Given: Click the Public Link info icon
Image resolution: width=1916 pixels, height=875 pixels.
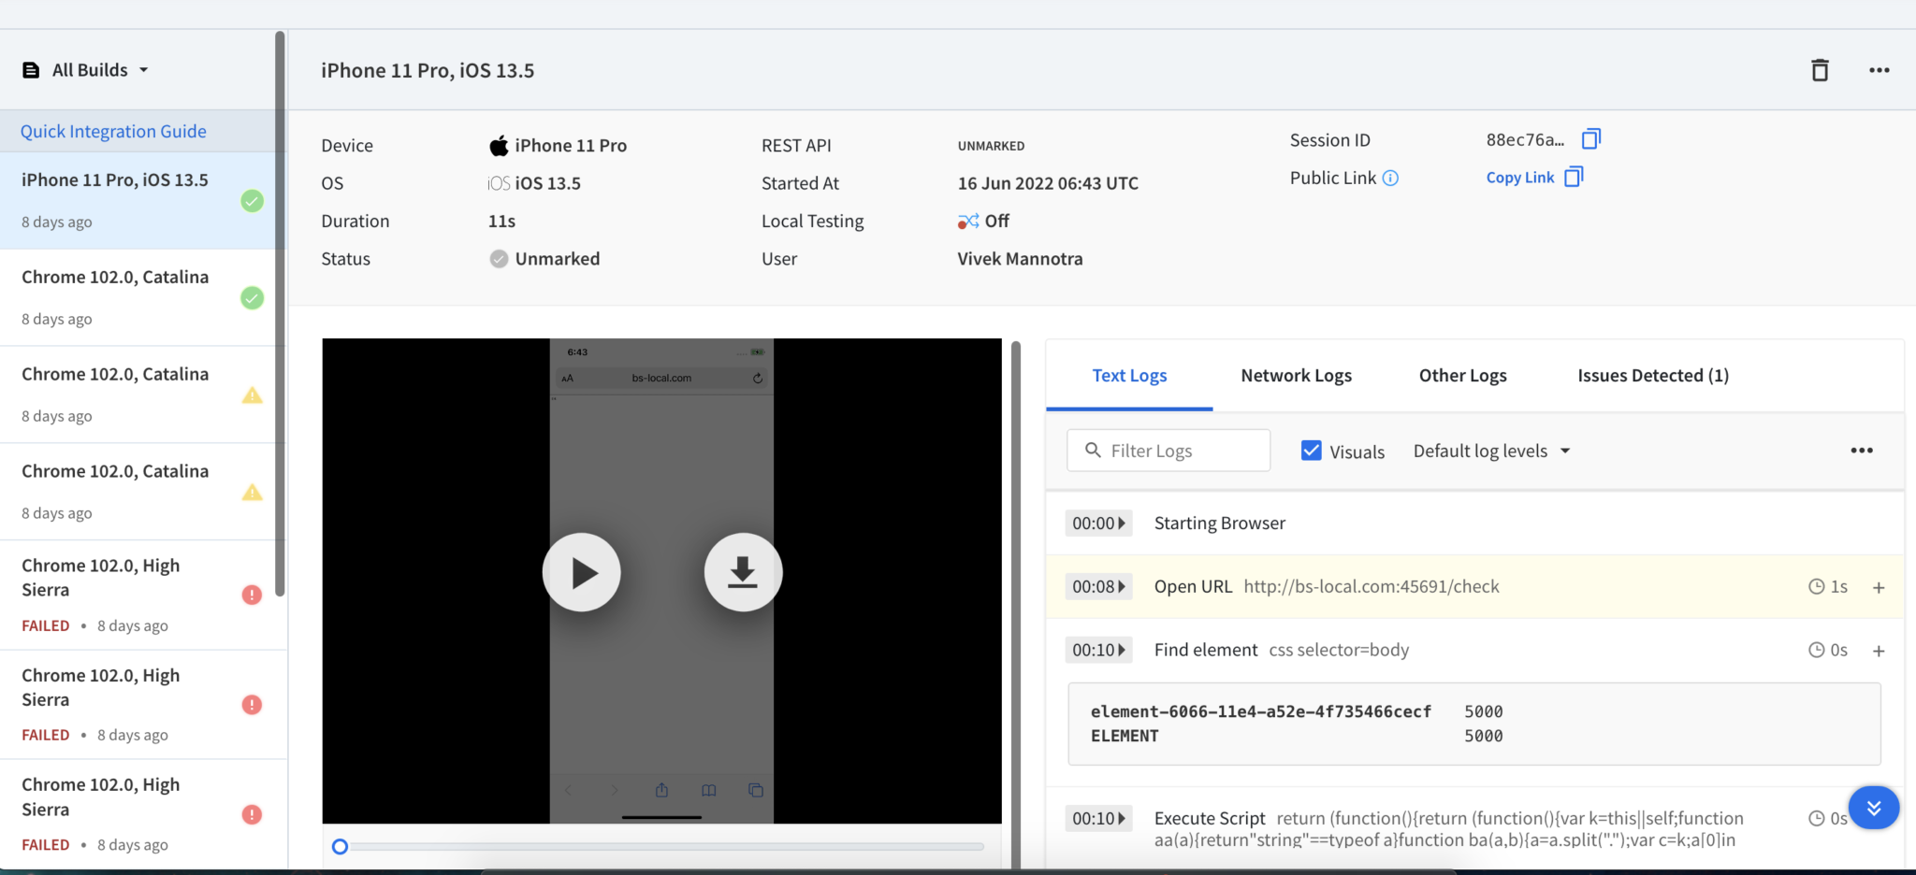Looking at the screenshot, I should pyautogui.click(x=1390, y=178).
